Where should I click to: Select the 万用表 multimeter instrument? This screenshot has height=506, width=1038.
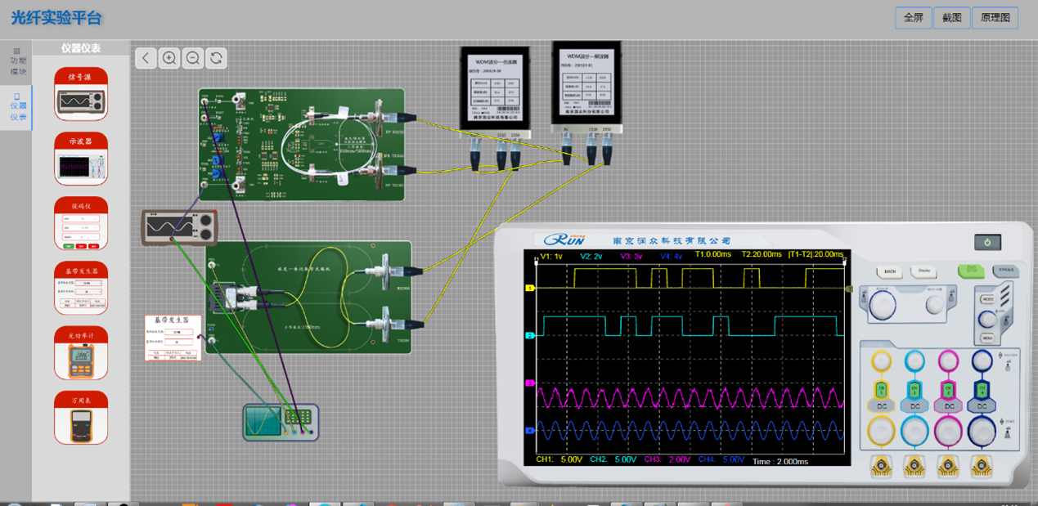(81, 418)
